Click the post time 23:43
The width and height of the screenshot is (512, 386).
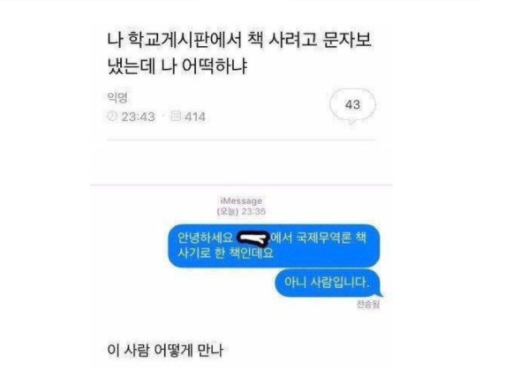point(138,117)
